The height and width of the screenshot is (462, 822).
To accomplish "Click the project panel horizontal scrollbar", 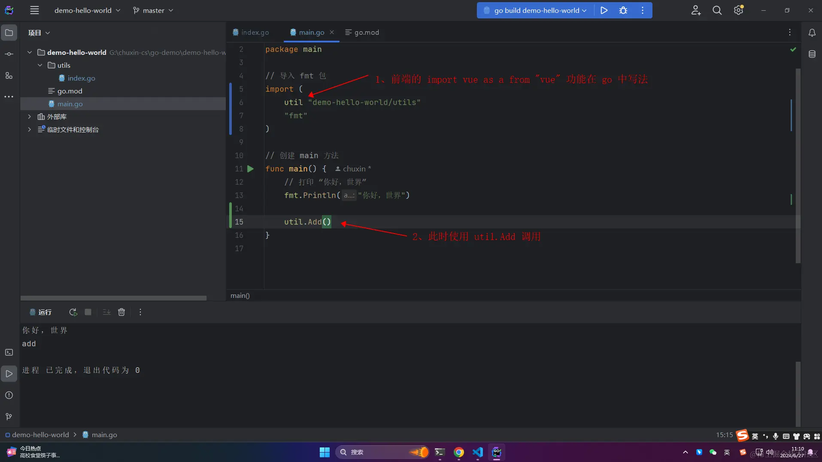I will (x=113, y=298).
